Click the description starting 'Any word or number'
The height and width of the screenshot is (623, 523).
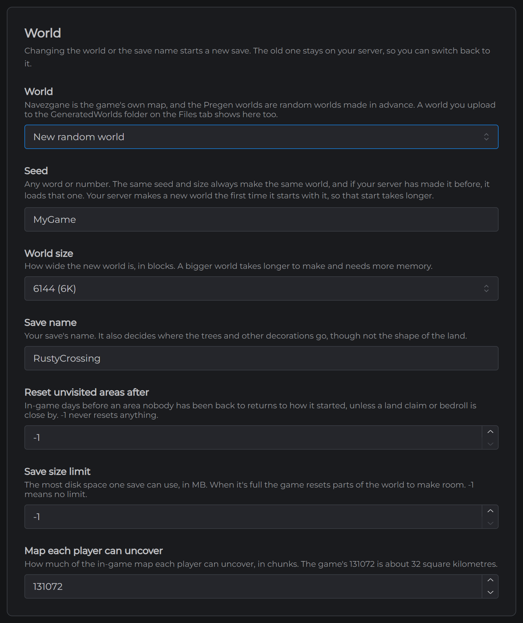pyautogui.click(x=257, y=190)
